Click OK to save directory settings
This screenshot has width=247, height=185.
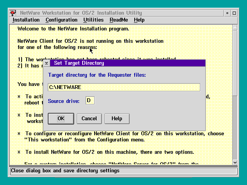click(x=61, y=118)
